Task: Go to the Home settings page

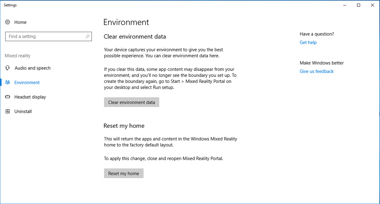Action: [x=20, y=22]
